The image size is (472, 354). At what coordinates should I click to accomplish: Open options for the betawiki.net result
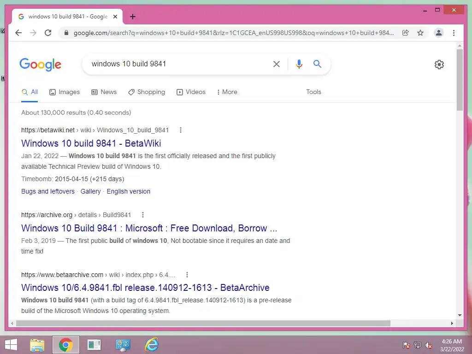tap(181, 130)
